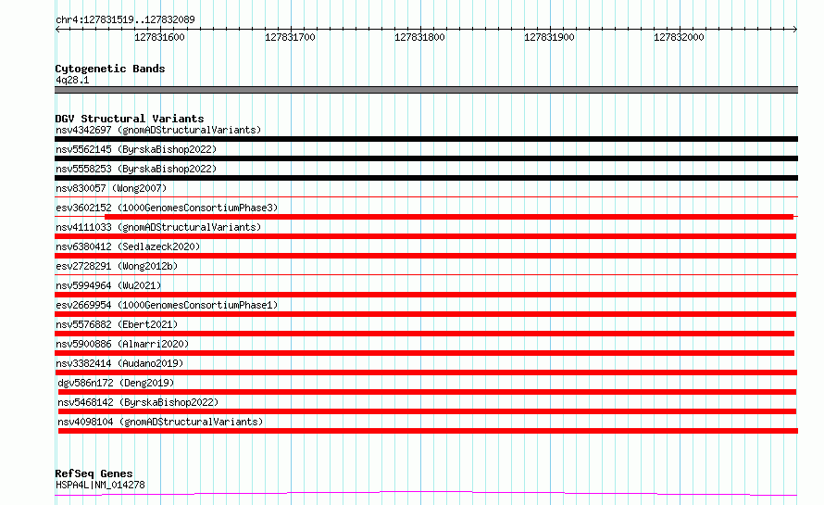The height and width of the screenshot is (505, 824).
Task: Click ruler position 127831700
Action: point(290,37)
